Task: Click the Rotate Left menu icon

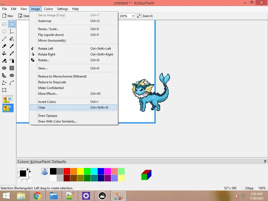Action: click(33, 48)
